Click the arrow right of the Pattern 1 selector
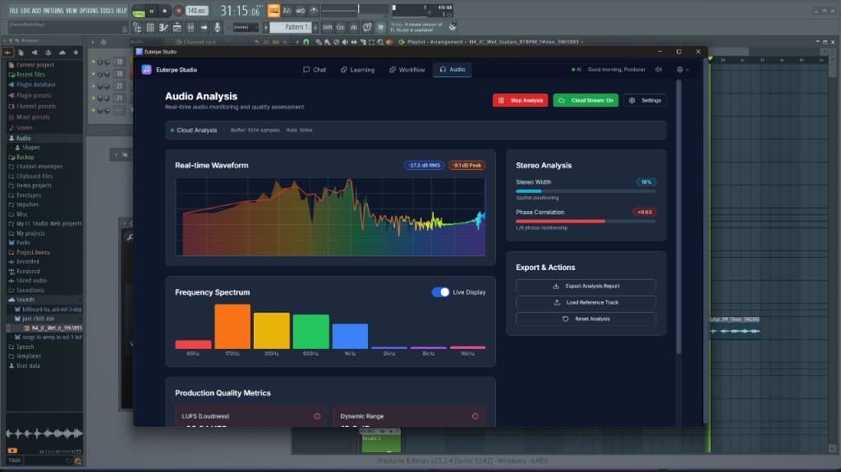Image resolution: width=841 pixels, height=472 pixels. point(315,27)
